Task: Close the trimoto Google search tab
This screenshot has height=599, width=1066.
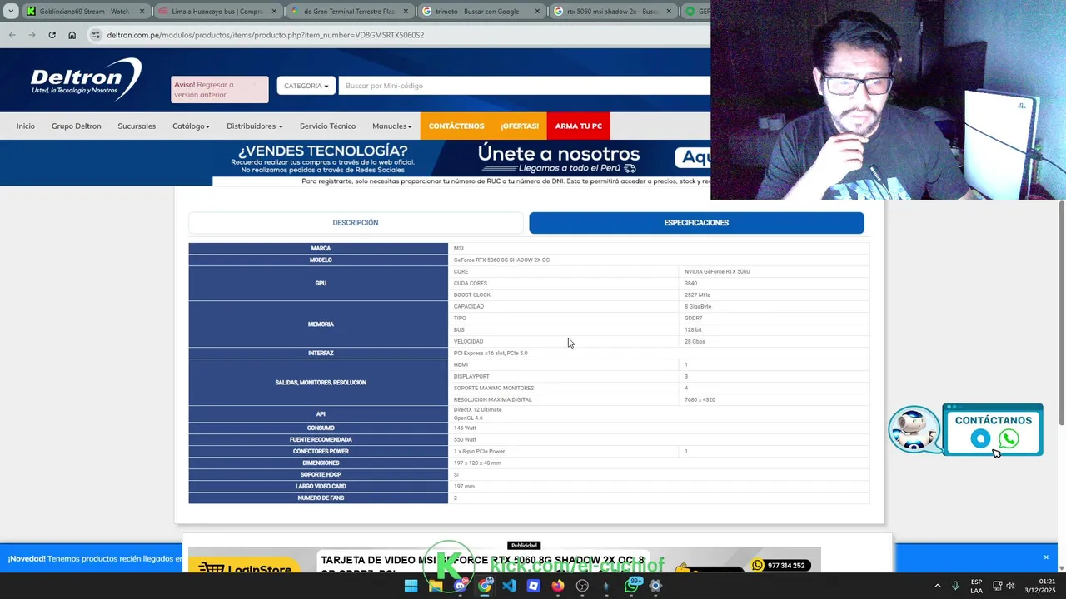Action: [x=537, y=12]
